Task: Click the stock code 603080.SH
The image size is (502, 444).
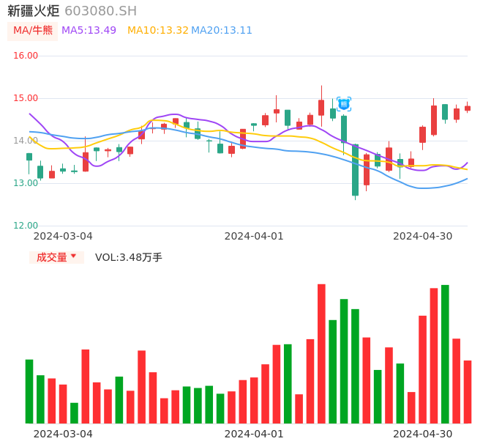Action: 100,11
